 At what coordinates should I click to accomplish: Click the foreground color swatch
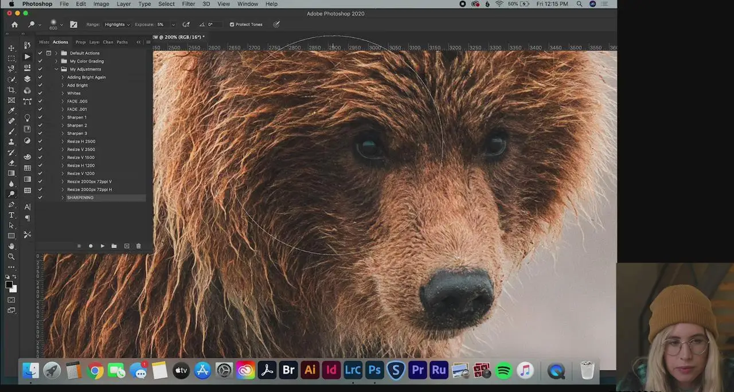tap(9, 285)
